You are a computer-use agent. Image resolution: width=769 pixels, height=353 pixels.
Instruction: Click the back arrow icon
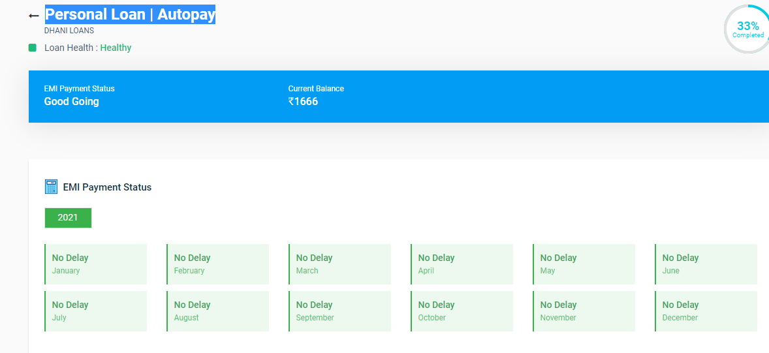[34, 16]
